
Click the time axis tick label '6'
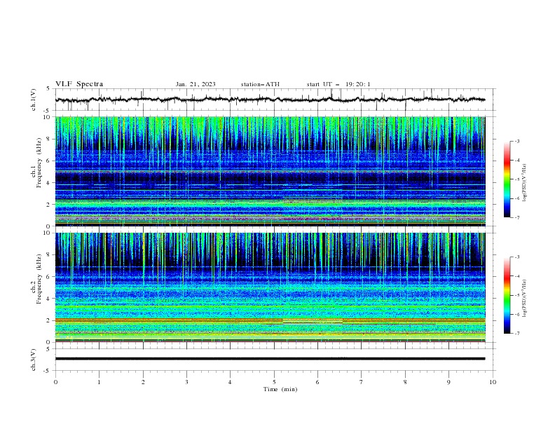(x=317, y=382)
